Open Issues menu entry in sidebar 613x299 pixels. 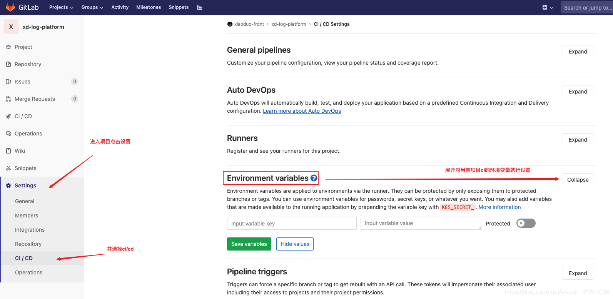(x=22, y=82)
